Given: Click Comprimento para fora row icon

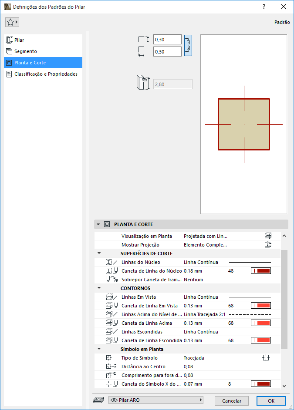Looking at the screenshot, I should 111,375.
